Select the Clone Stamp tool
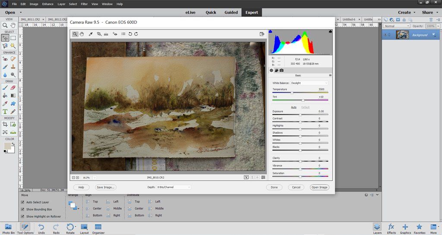The width and height of the screenshot is (442, 235). pos(13,67)
